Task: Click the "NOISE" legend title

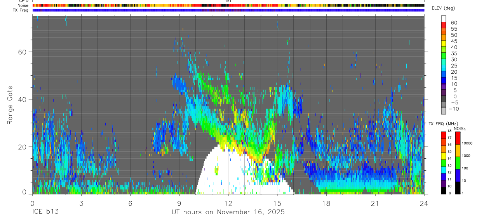Action: tap(460, 128)
